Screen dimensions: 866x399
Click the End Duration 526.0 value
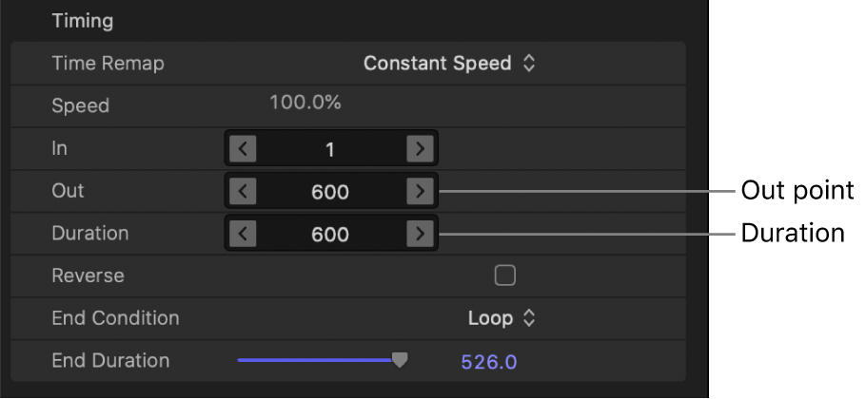click(x=488, y=361)
